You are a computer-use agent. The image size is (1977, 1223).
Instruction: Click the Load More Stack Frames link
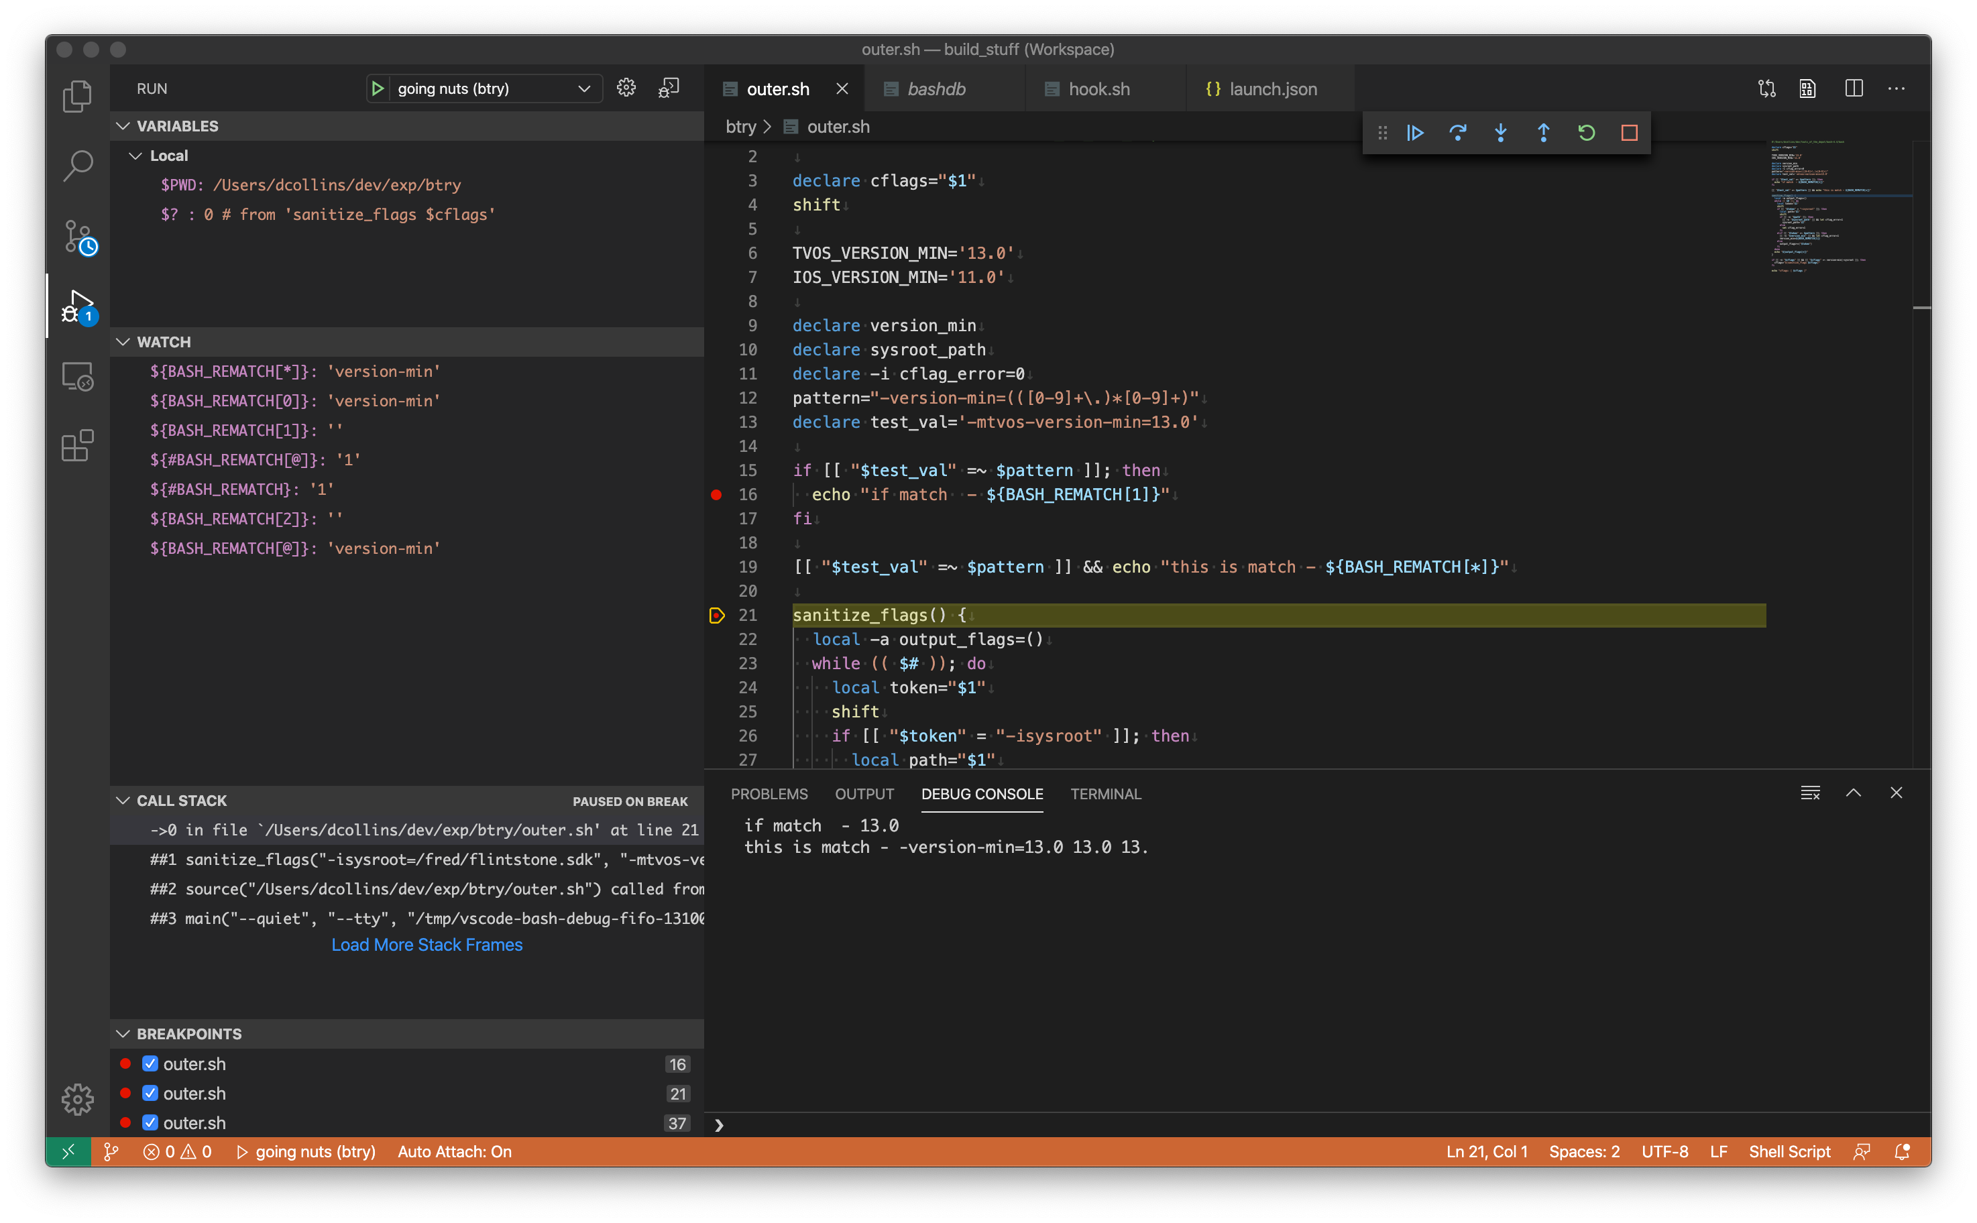427,945
